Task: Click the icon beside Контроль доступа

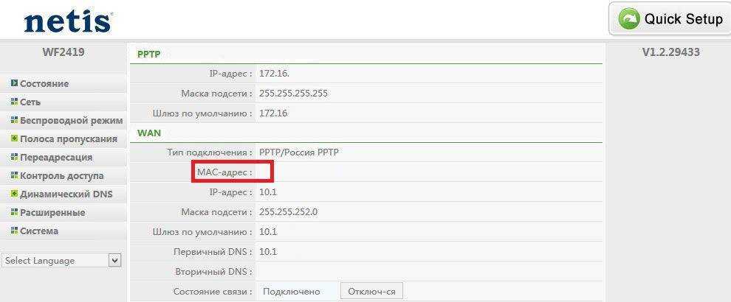Action: (14, 175)
